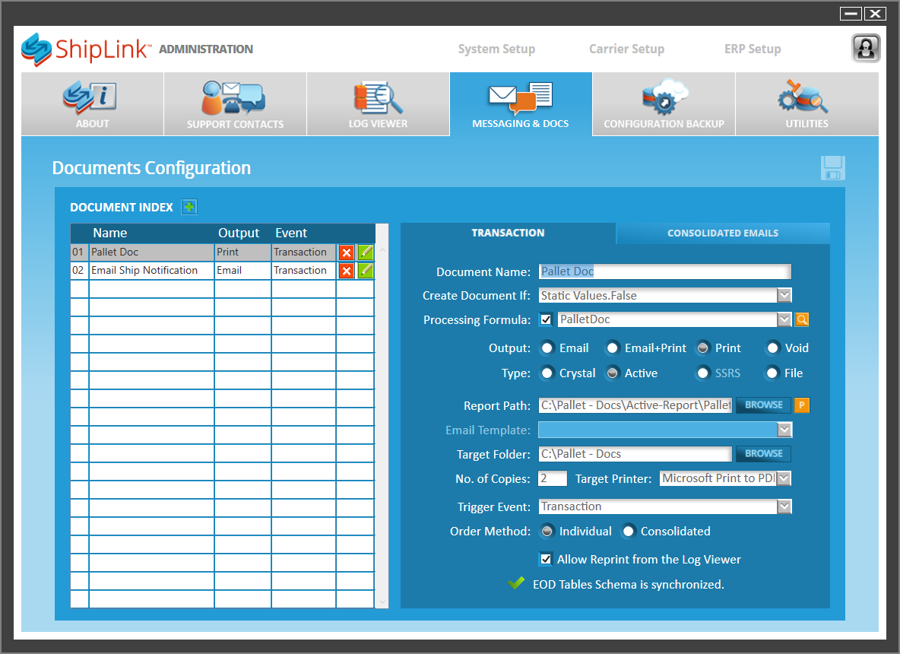Switch to the Transaction tab

508,233
